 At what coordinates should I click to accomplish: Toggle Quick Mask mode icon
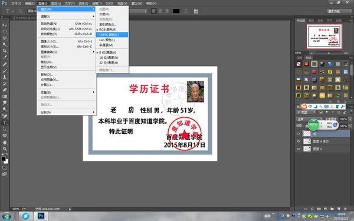point(5,168)
